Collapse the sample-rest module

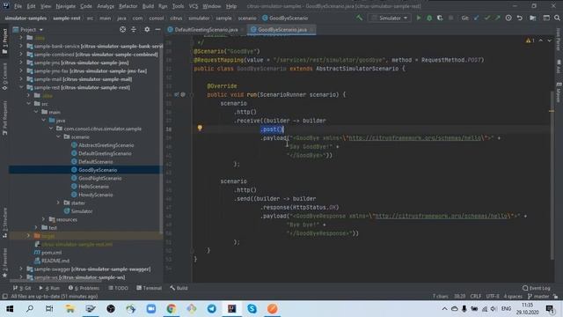pos(21,87)
